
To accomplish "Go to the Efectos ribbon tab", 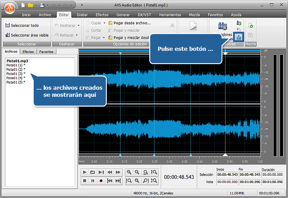I will click(102, 15).
